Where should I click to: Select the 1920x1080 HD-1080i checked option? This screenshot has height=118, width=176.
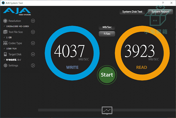pyautogui.click(x=18, y=26)
